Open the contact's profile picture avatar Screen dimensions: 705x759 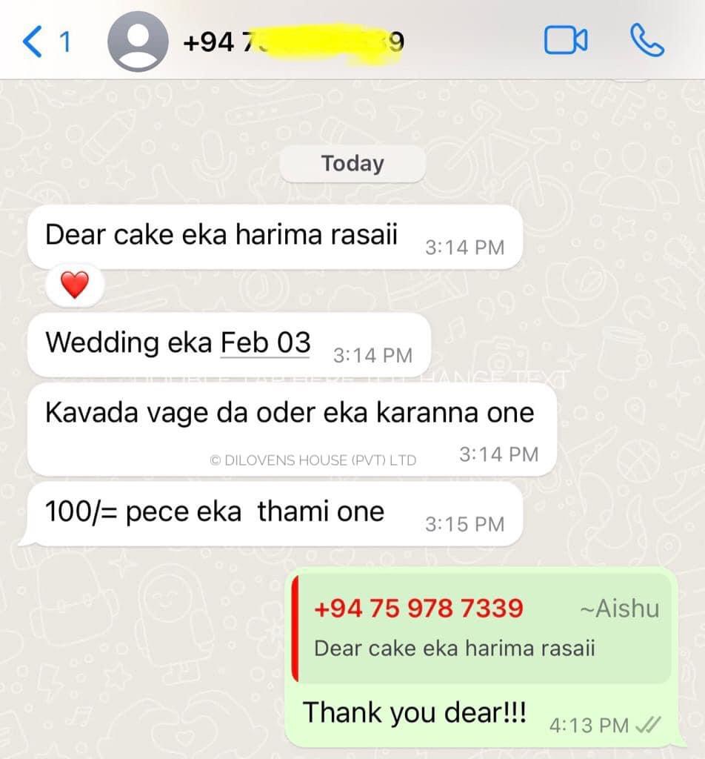tap(138, 42)
